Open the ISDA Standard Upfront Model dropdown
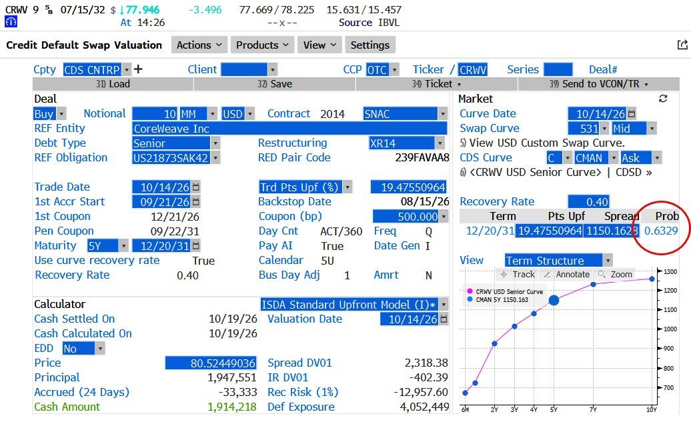This screenshot has height=422, width=691. pyautogui.click(x=444, y=305)
